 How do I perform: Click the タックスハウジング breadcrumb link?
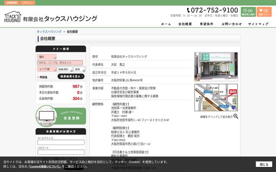click(x=49, y=31)
